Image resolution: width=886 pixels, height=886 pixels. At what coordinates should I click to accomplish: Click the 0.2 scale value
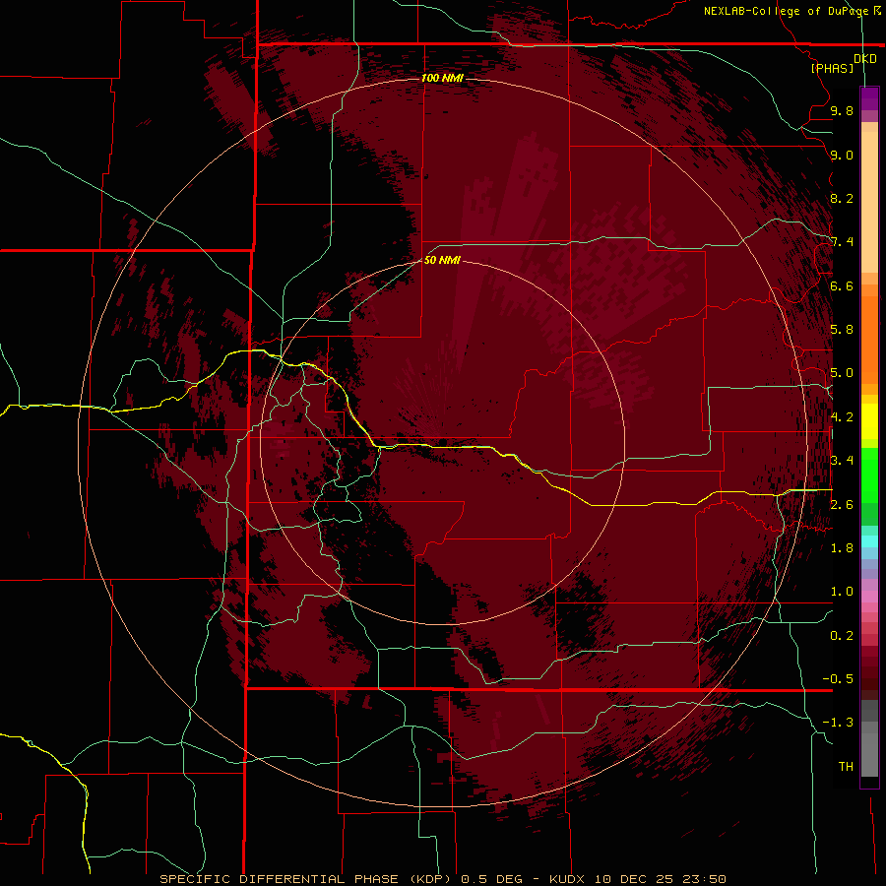842,636
